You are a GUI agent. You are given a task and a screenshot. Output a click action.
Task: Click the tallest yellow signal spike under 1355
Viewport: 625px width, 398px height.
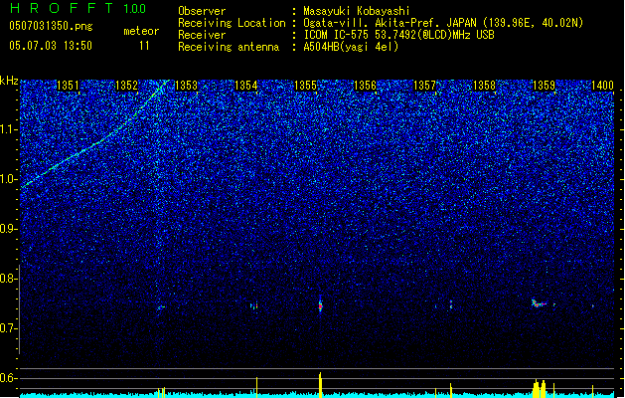point(320,385)
